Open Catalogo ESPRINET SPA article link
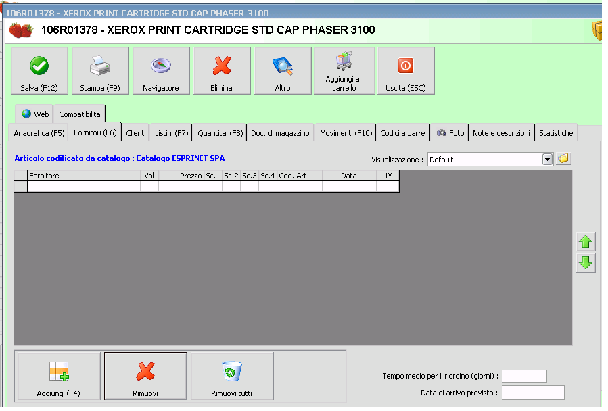The width and height of the screenshot is (608, 411). [x=120, y=158]
